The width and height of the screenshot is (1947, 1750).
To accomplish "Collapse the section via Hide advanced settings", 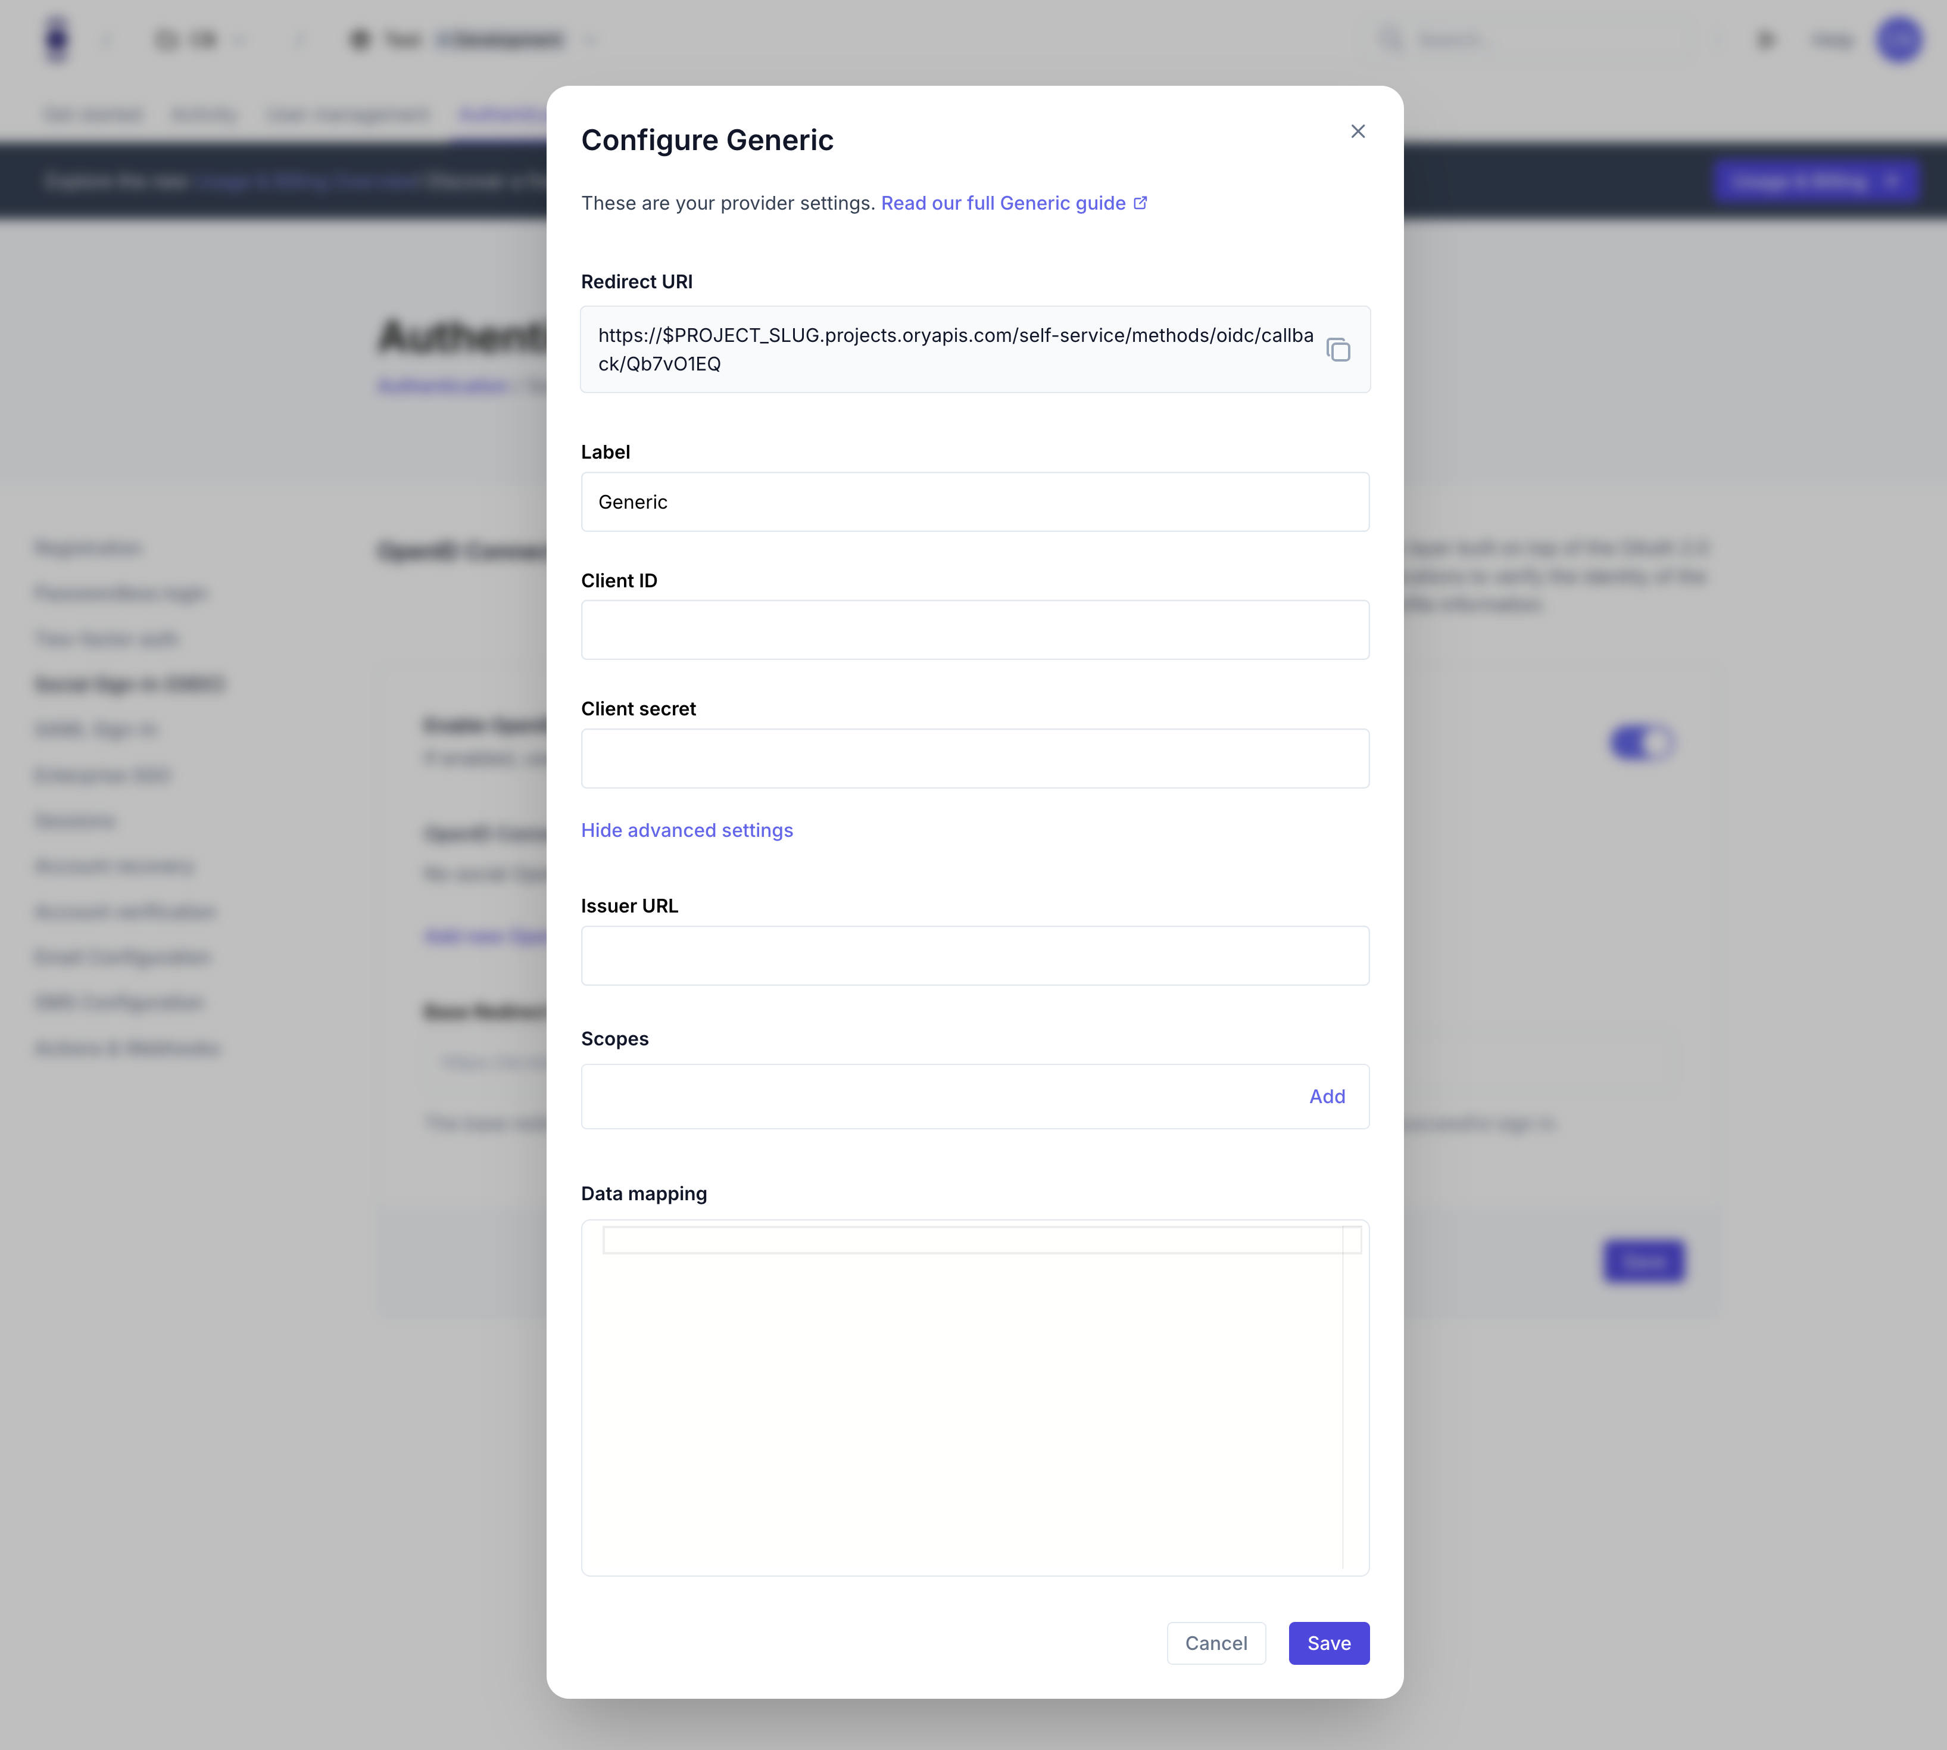I will pyautogui.click(x=686, y=830).
